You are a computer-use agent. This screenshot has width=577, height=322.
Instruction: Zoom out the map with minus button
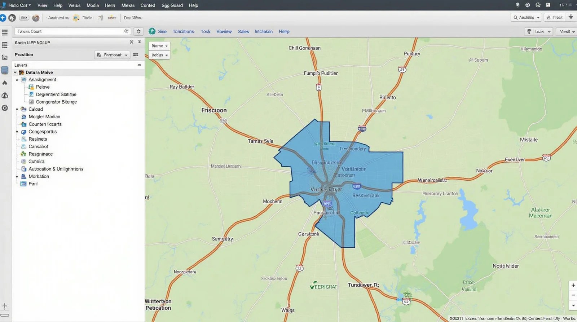tap(573, 295)
